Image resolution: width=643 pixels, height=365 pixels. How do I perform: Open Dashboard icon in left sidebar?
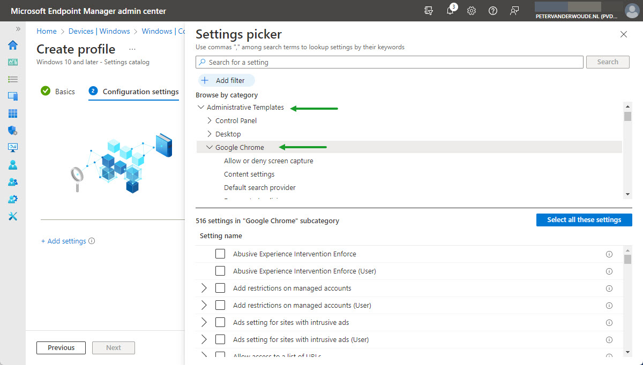(13, 62)
